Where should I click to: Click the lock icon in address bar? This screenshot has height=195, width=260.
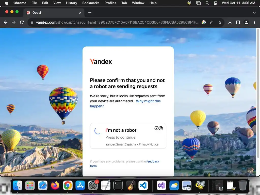coord(32,22)
